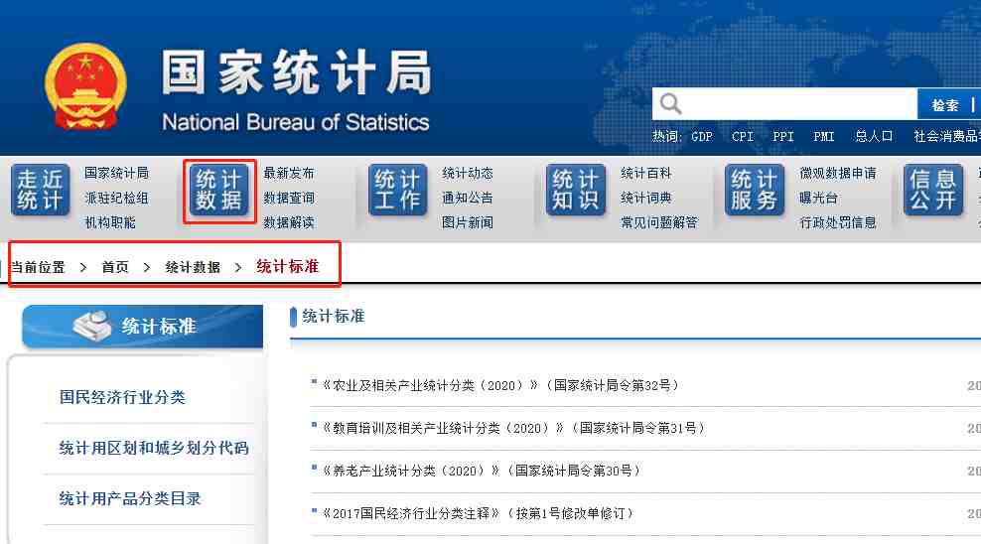Open the 派驻纪检组 submenu link
The width and height of the screenshot is (981, 544).
pyautogui.click(x=116, y=198)
